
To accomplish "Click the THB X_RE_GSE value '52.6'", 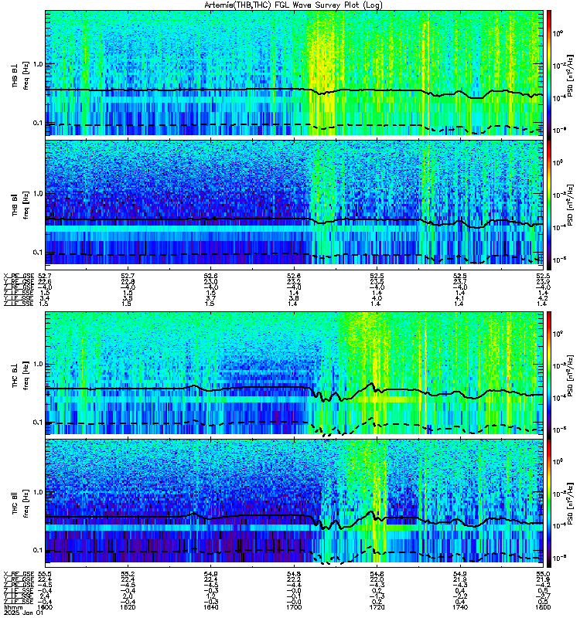I will tap(210, 276).
